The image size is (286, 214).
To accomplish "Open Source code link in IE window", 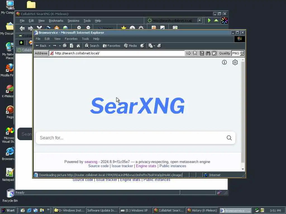I will coord(98,166).
